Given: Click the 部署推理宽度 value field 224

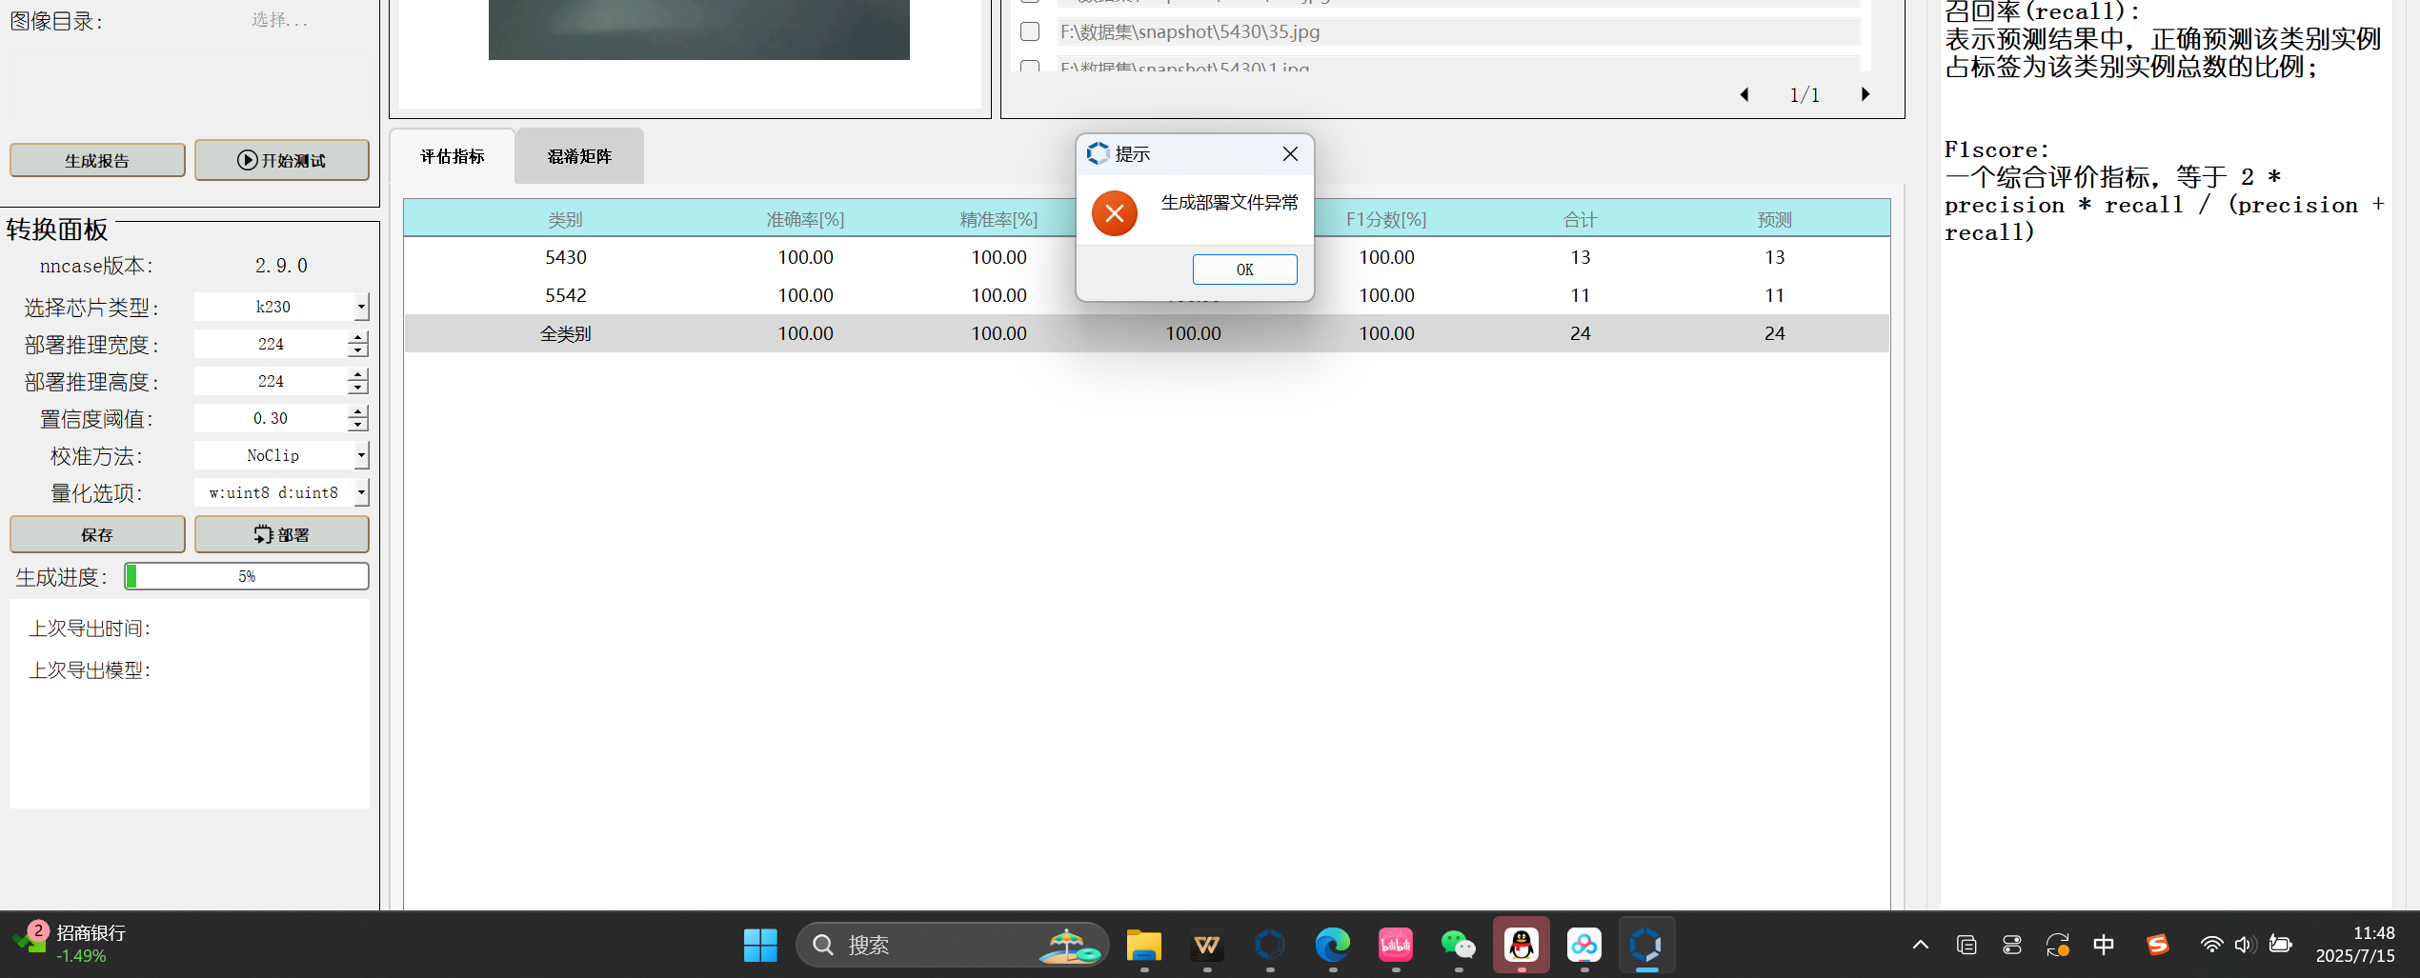Looking at the screenshot, I should [x=272, y=344].
